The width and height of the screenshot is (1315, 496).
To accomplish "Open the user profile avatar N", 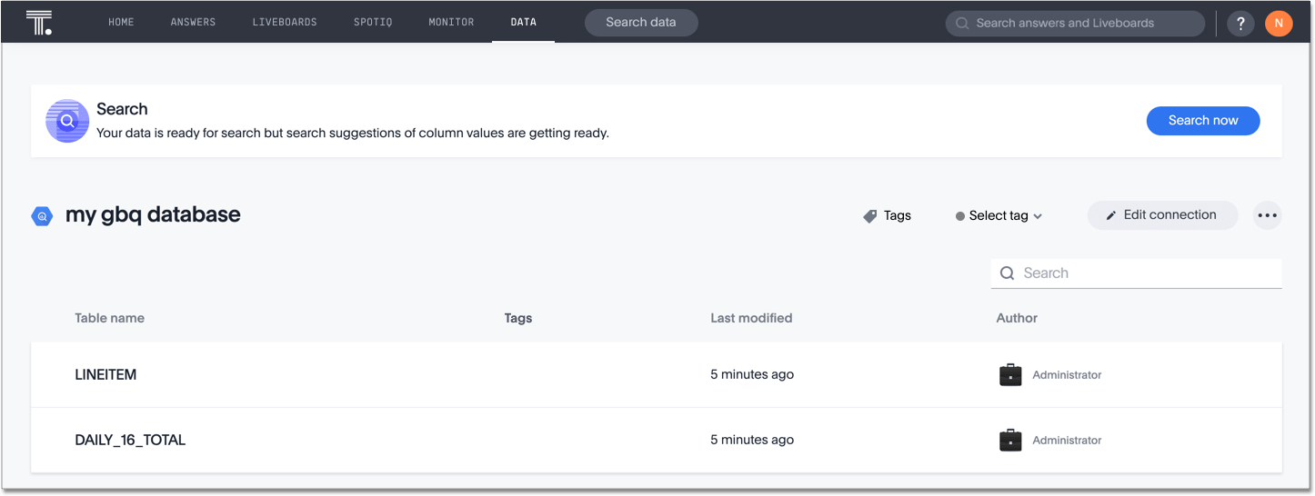I will click(x=1278, y=24).
